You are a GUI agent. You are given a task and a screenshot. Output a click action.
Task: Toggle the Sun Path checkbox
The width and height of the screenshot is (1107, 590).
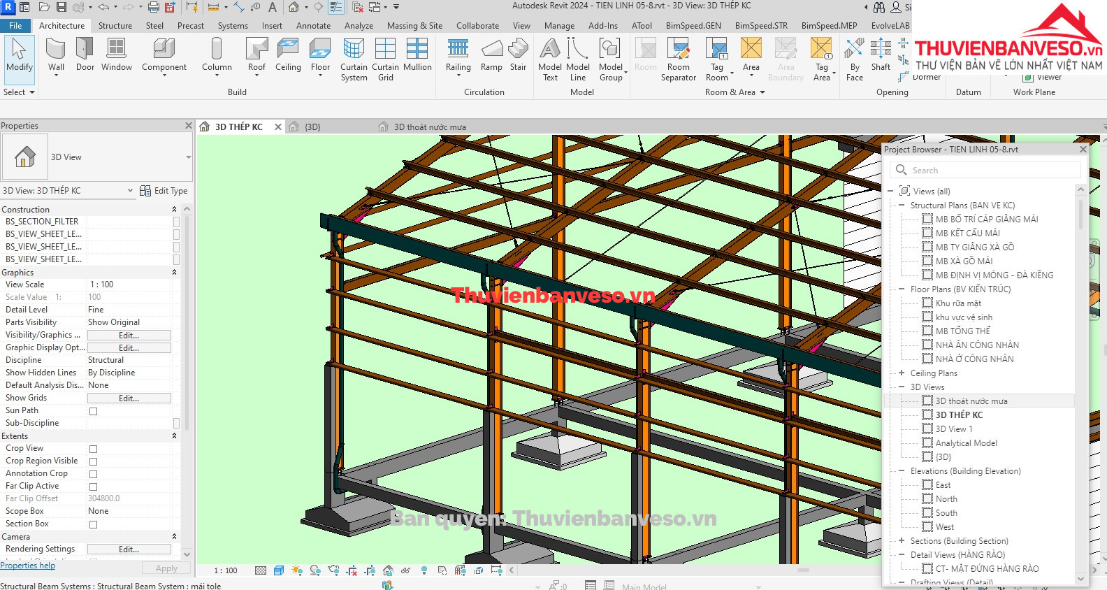tap(93, 411)
